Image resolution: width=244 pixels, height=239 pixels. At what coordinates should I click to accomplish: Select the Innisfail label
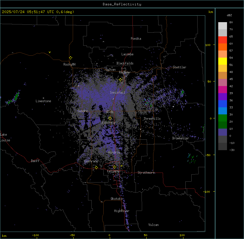(118, 93)
